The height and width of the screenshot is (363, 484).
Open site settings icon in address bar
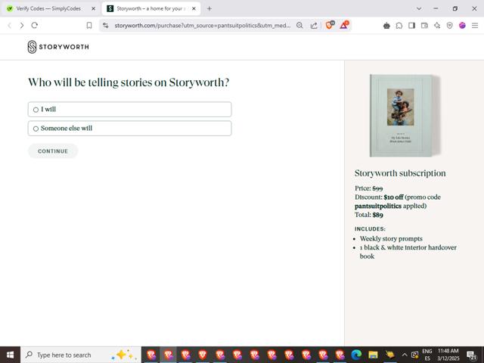(x=106, y=25)
